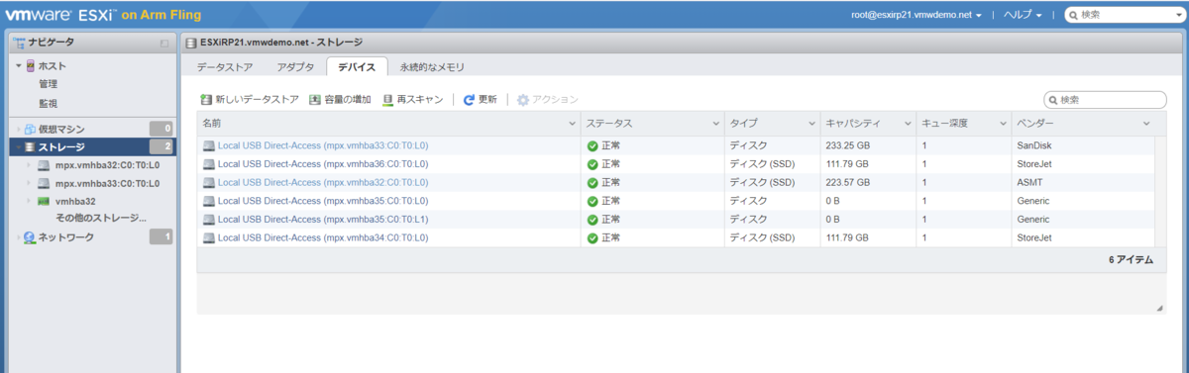Viewport: 1189px width, 373px height.
Task: Click the Actions gear icon in the toolbar
Action: click(x=523, y=100)
